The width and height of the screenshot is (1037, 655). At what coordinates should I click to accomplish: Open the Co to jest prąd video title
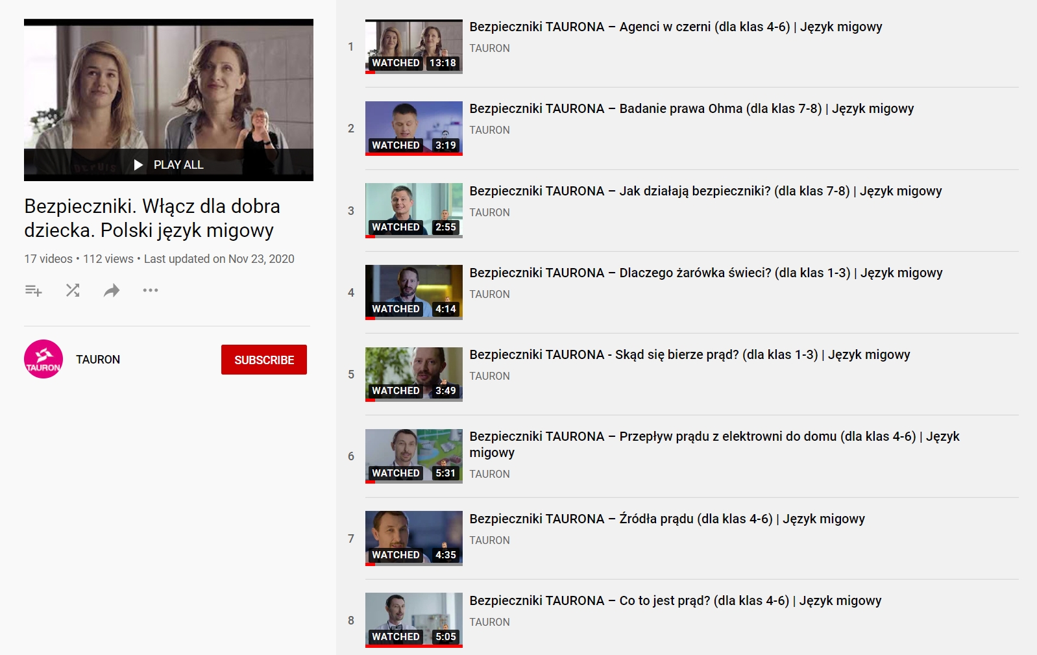point(675,600)
